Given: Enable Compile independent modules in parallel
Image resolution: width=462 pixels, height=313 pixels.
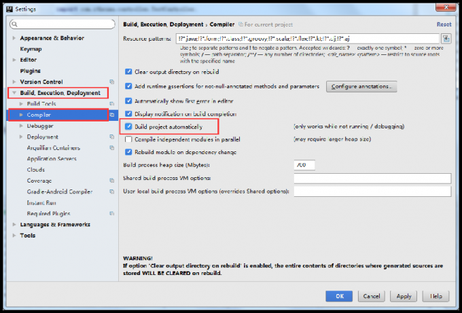Looking at the screenshot, I should (x=128, y=139).
